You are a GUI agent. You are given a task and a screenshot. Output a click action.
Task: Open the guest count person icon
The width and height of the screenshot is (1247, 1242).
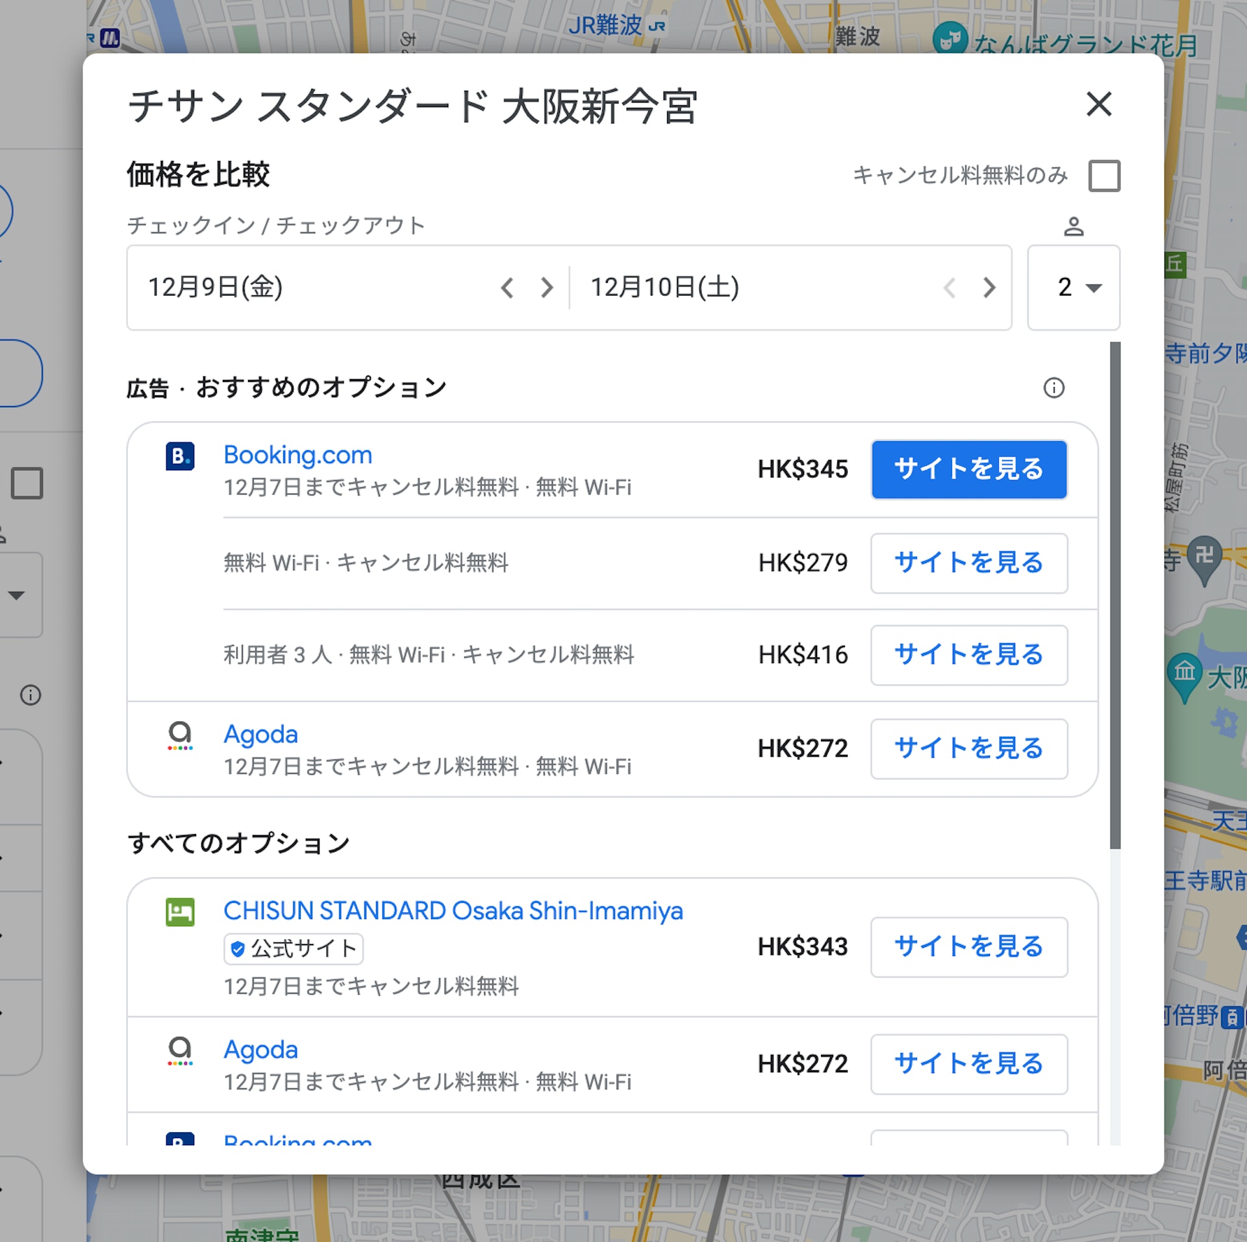point(1074,227)
